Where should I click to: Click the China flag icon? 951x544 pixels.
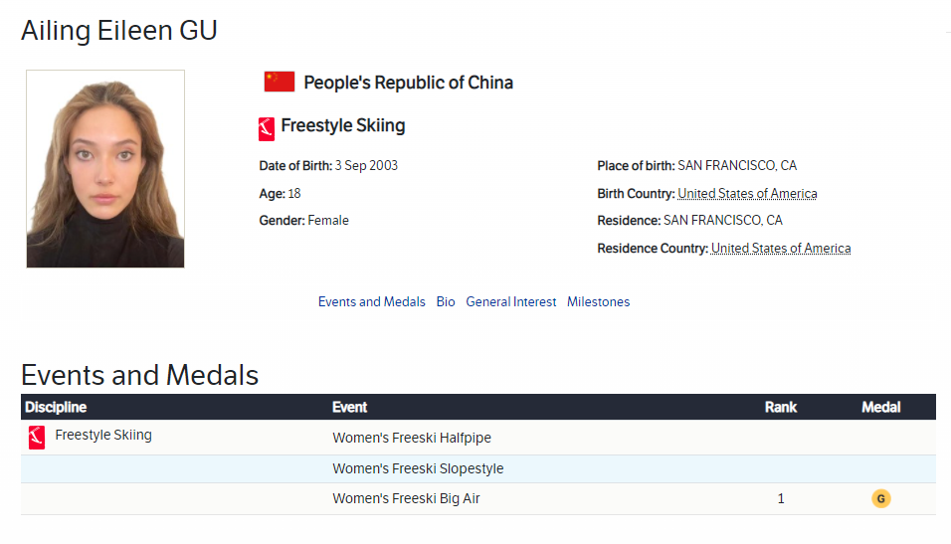point(279,82)
